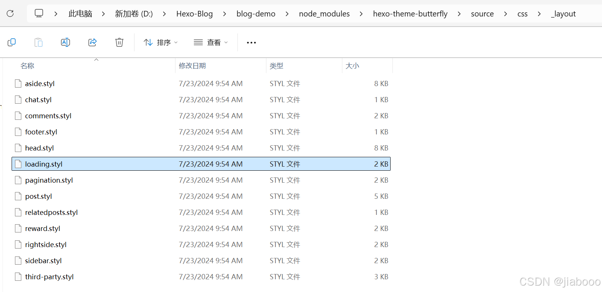Go to source breadcrumb folder
602x292 pixels.
coord(482,14)
